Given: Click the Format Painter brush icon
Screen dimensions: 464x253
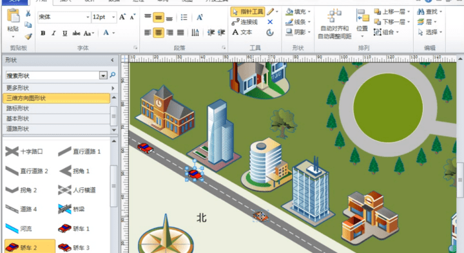Looking at the screenshot, I should [x=28, y=36].
